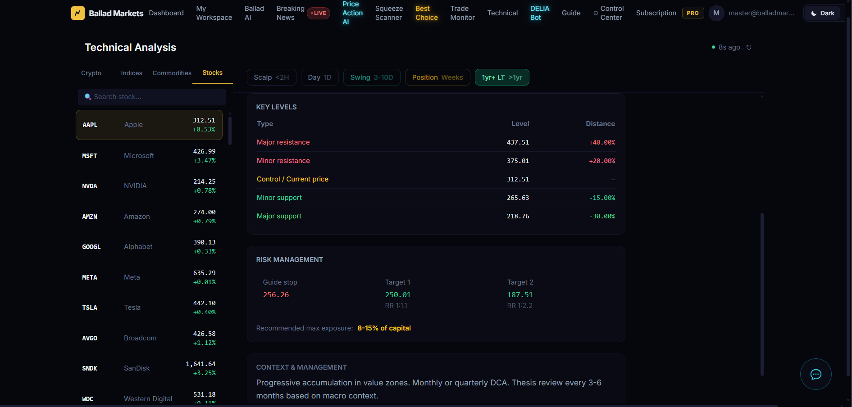Select the Technical navigation item
The width and height of the screenshot is (852, 407).
click(502, 13)
